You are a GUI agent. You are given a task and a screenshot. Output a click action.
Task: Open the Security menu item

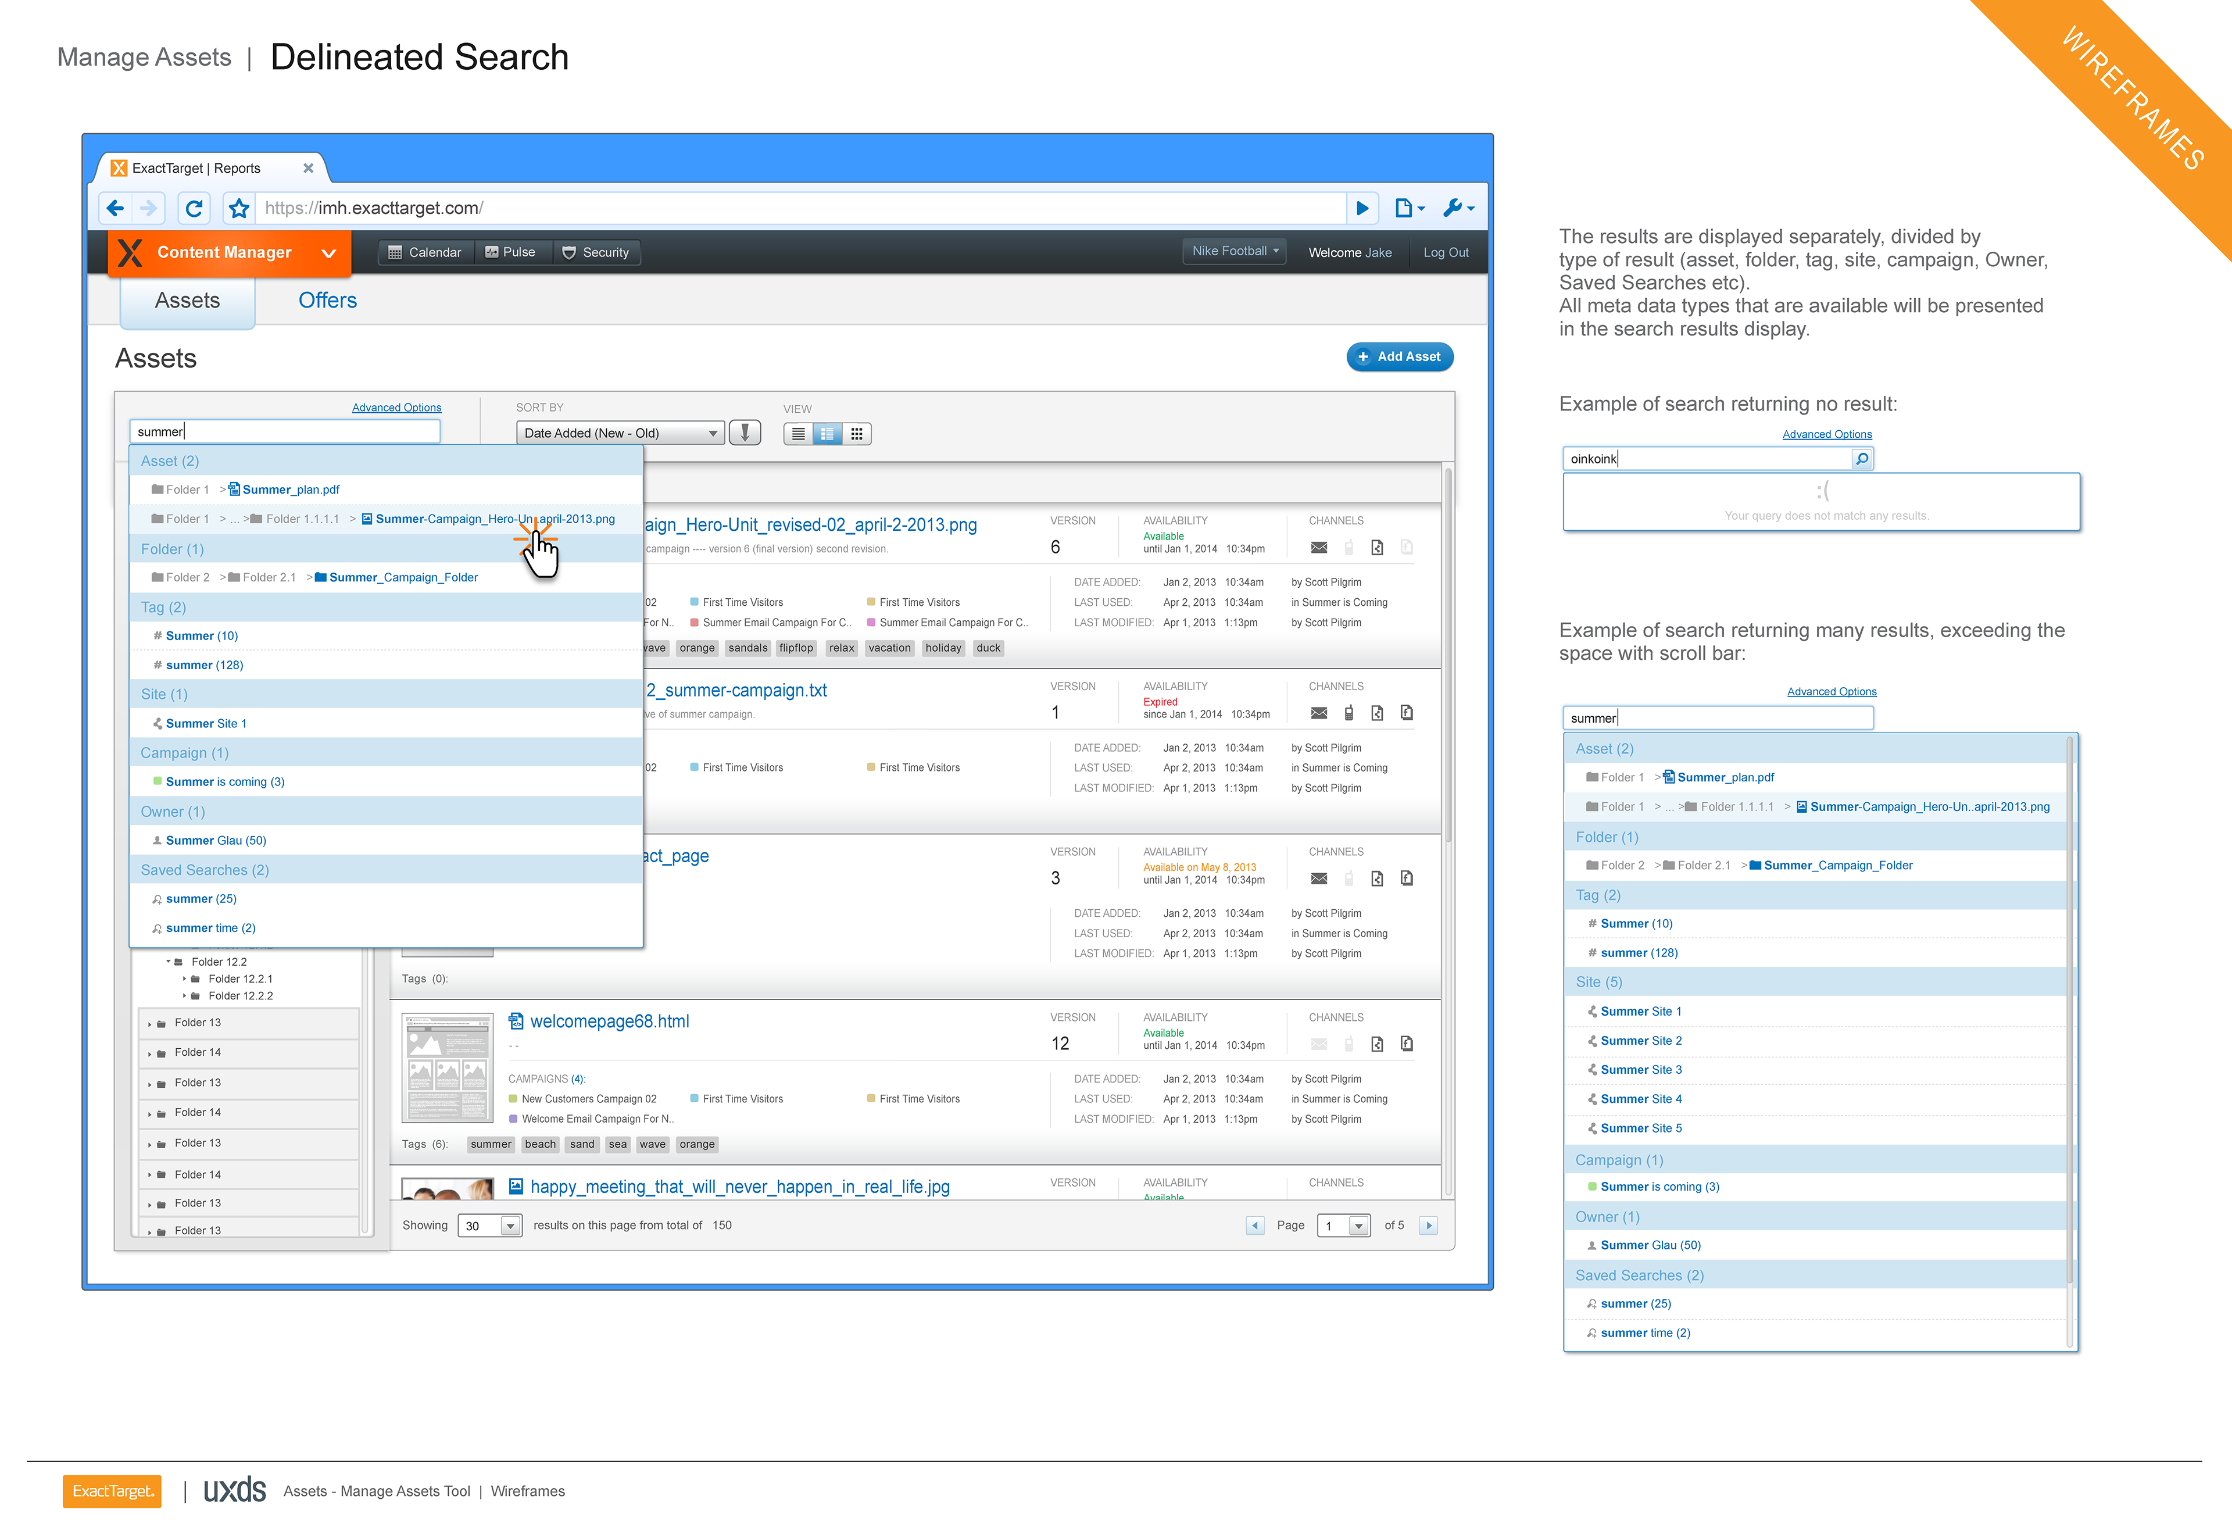coord(596,252)
